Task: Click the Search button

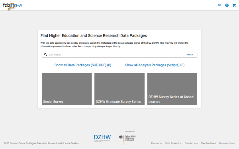Action: tap(190, 54)
